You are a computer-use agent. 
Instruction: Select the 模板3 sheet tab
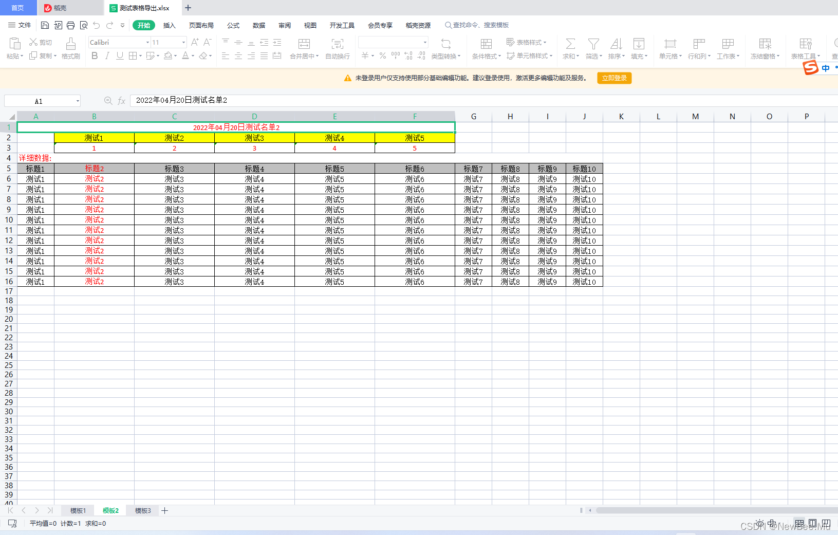143,510
